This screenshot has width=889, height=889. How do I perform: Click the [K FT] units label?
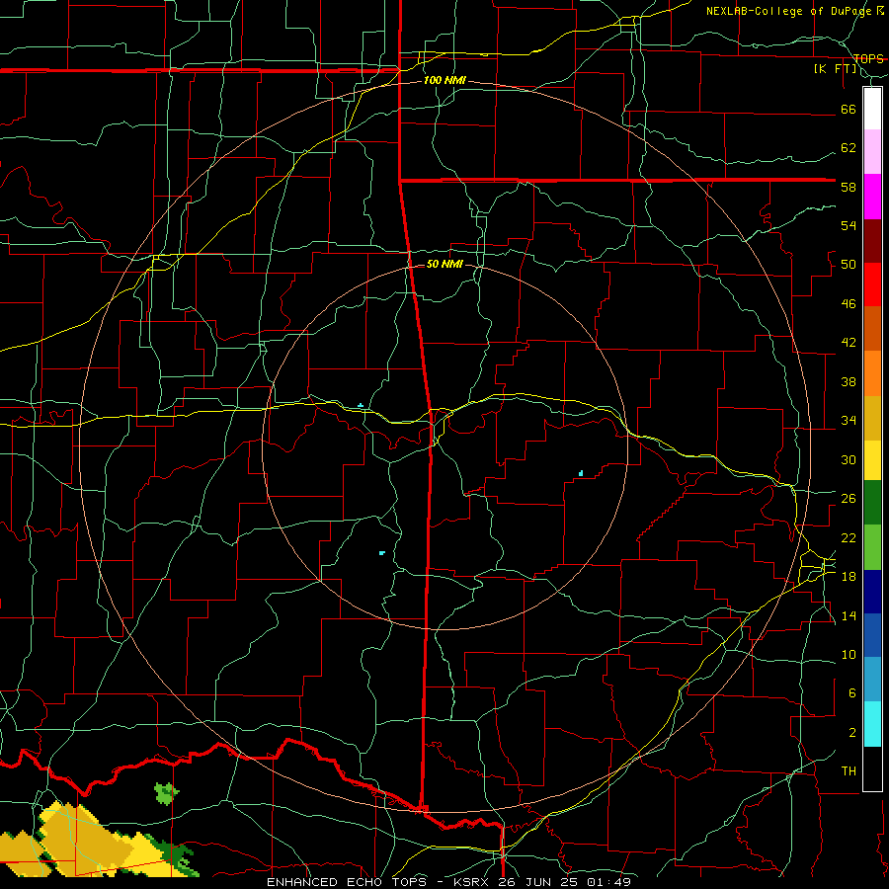click(x=835, y=68)
